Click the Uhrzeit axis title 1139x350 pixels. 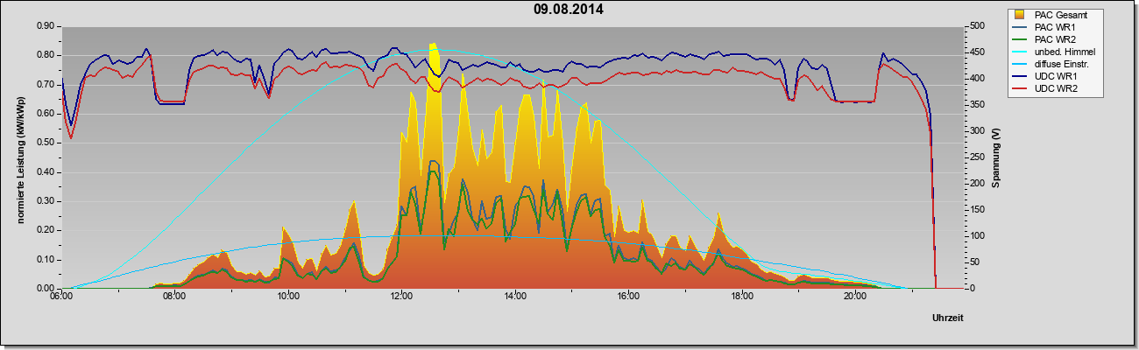click(949, 318)
